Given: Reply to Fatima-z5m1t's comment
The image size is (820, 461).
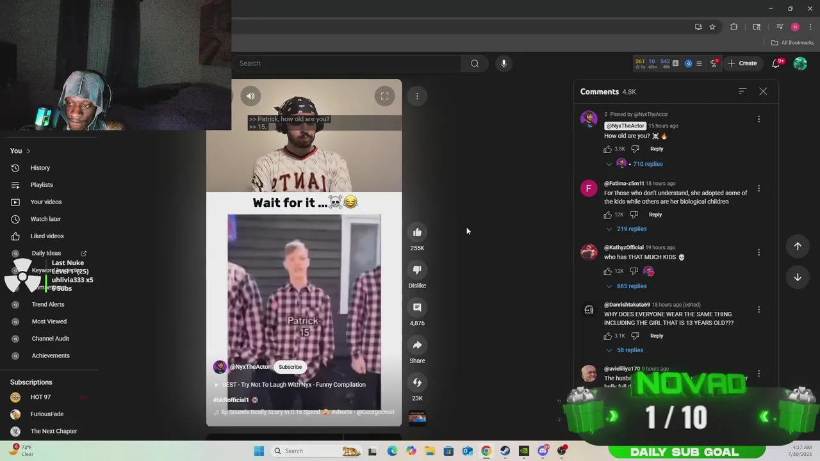Looking at the screenshot, I should click(655, 214).
